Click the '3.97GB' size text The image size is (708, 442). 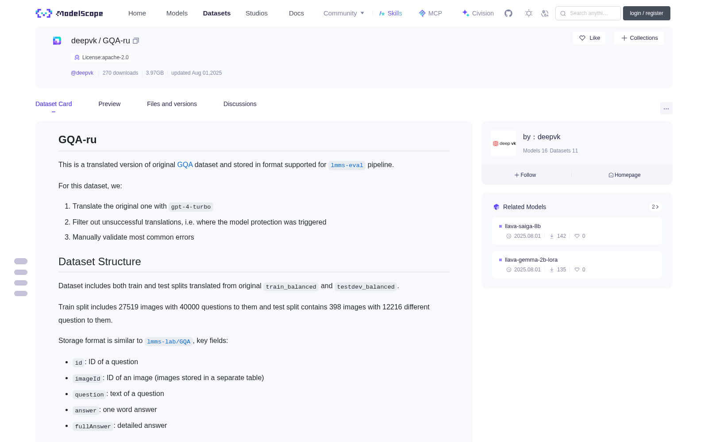[155, 73]
